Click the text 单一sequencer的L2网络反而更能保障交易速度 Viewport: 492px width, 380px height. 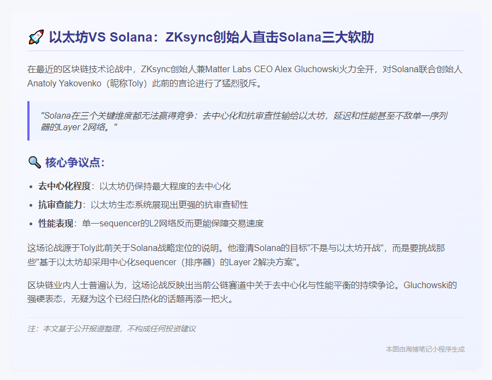point(173,223)
